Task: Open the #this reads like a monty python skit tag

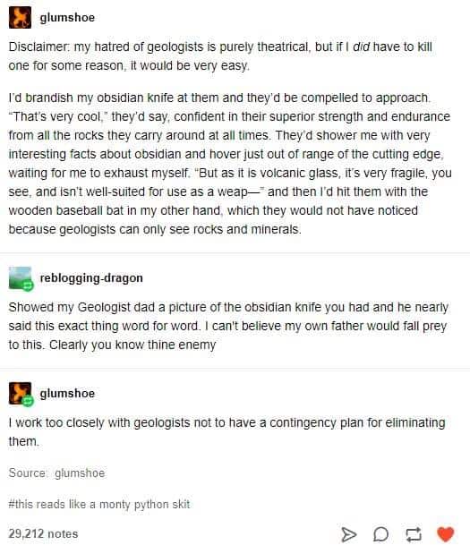Action: pos(99,504)
